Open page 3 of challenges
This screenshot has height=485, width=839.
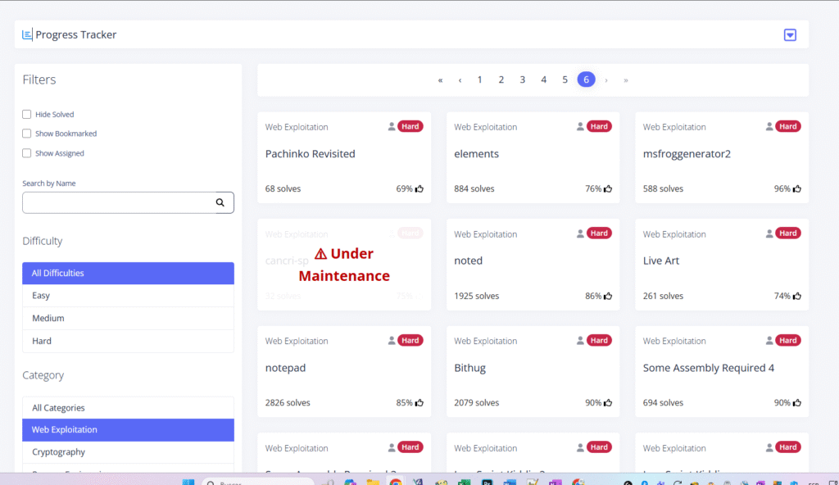(x=522, y=79)
